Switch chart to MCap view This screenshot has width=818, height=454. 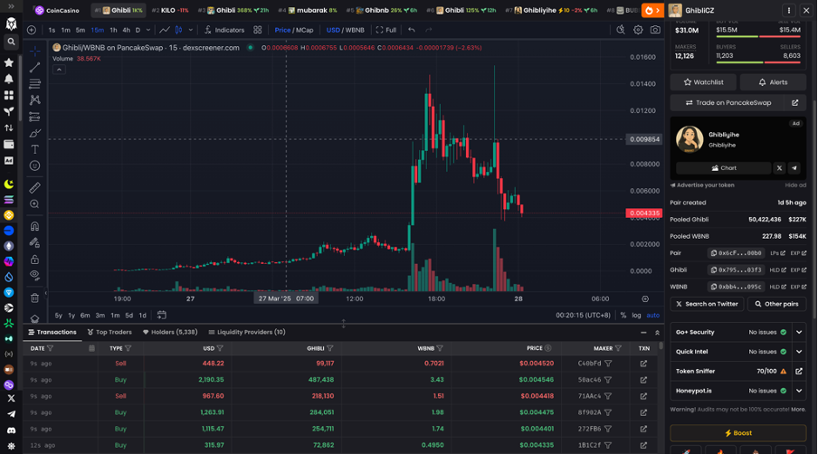[x=305, y=30]
